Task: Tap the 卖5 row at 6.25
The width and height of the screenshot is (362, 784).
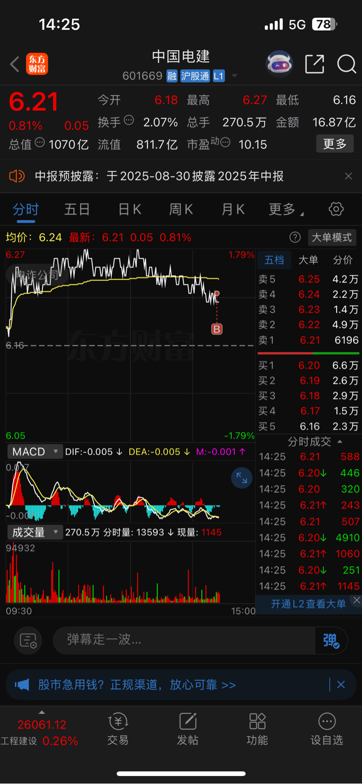Action: pos(308,279)
